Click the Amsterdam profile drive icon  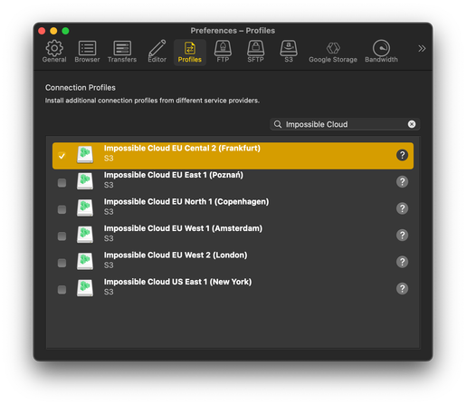[85, 235]
